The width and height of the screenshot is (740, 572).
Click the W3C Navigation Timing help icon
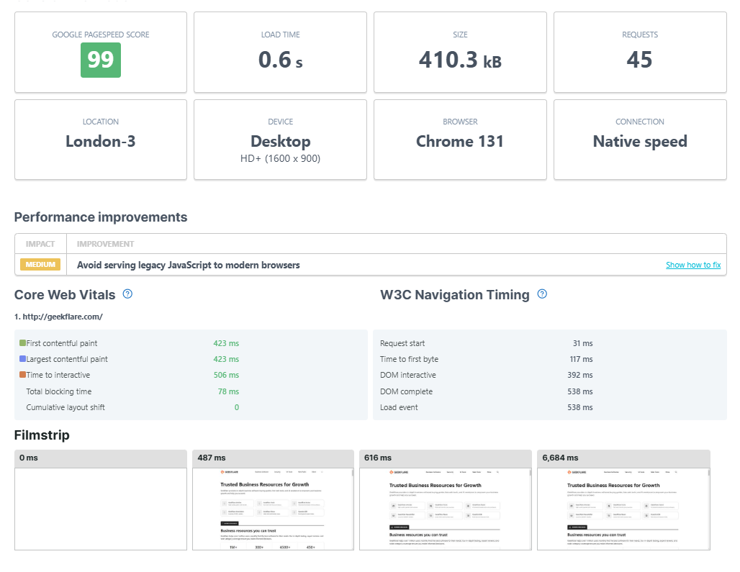tap(542, 294)
